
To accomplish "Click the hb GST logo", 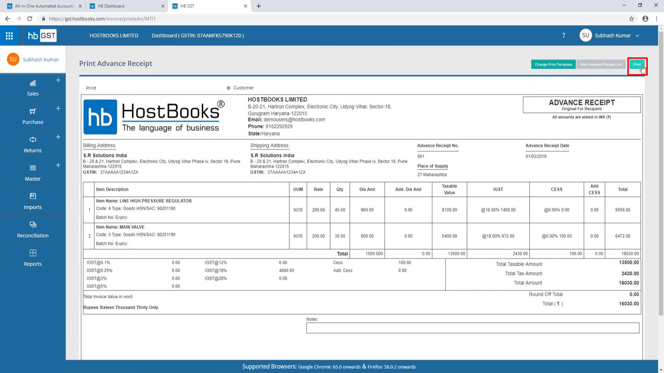I will click(42, 36).
